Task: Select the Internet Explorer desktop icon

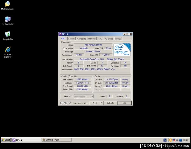Action: click(8, 52)
